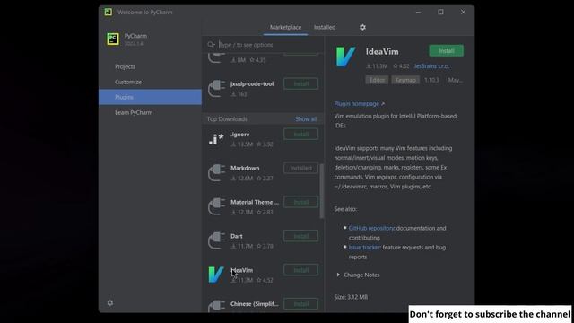
Task: Select the .ignore plugin icon
Action: tap(216, 139)
